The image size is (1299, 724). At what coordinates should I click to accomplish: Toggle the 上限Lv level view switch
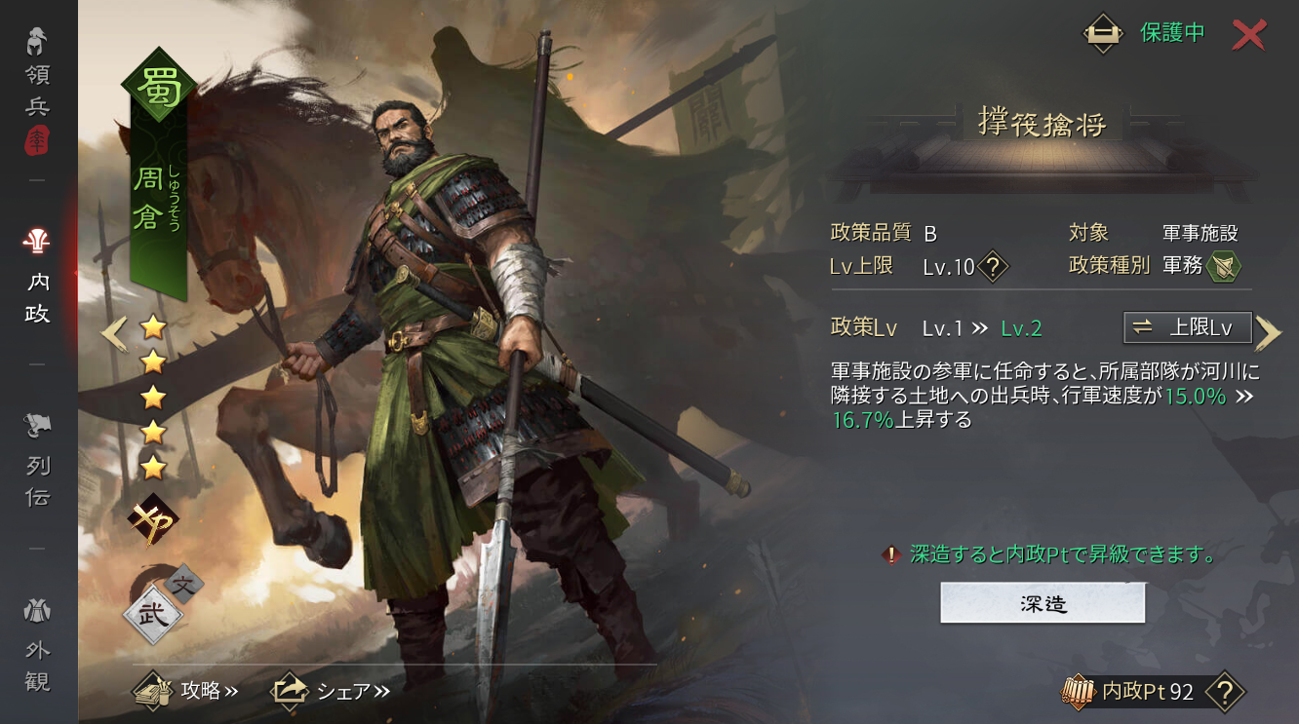[x=1188, y=327]
